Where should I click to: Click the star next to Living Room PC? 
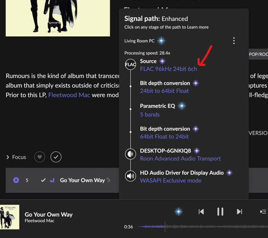[161, 41]
